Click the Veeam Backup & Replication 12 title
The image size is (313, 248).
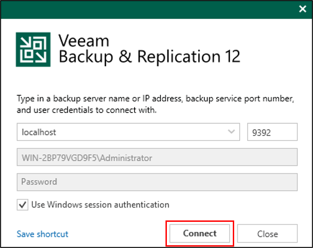point(149,49)
